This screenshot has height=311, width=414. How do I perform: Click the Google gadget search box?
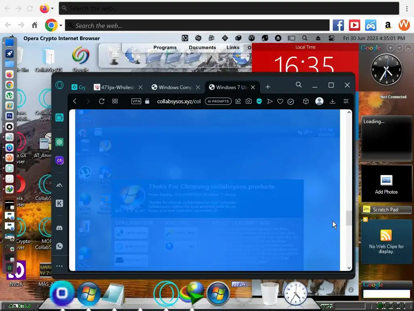pyautogui.click(x=386, y=294)
